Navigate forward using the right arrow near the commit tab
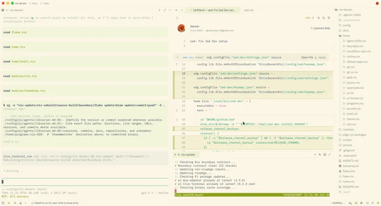The height and width of the screenshot is (206, 381). [x=182, y=10]
